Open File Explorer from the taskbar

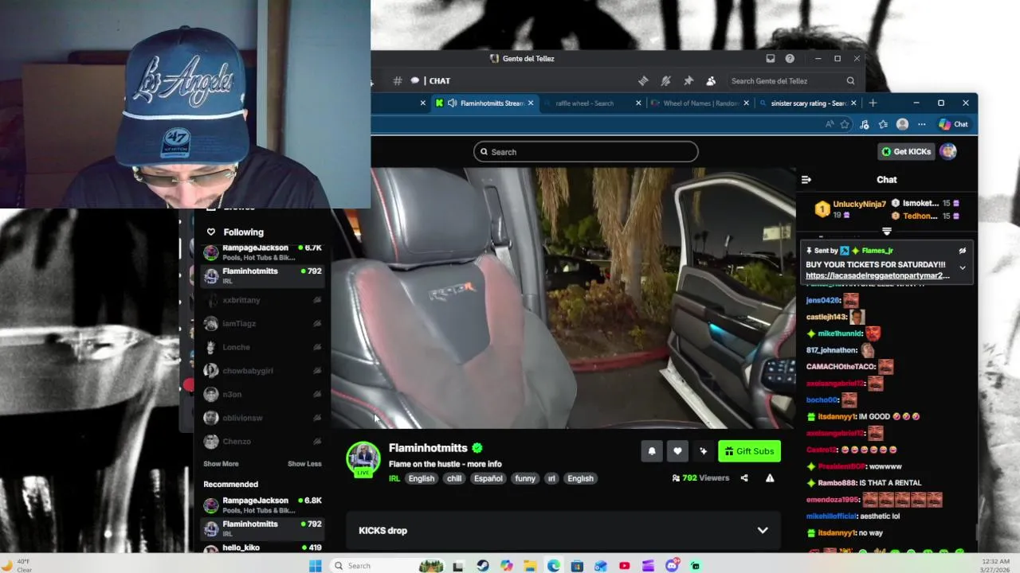[x=530, y=566]
